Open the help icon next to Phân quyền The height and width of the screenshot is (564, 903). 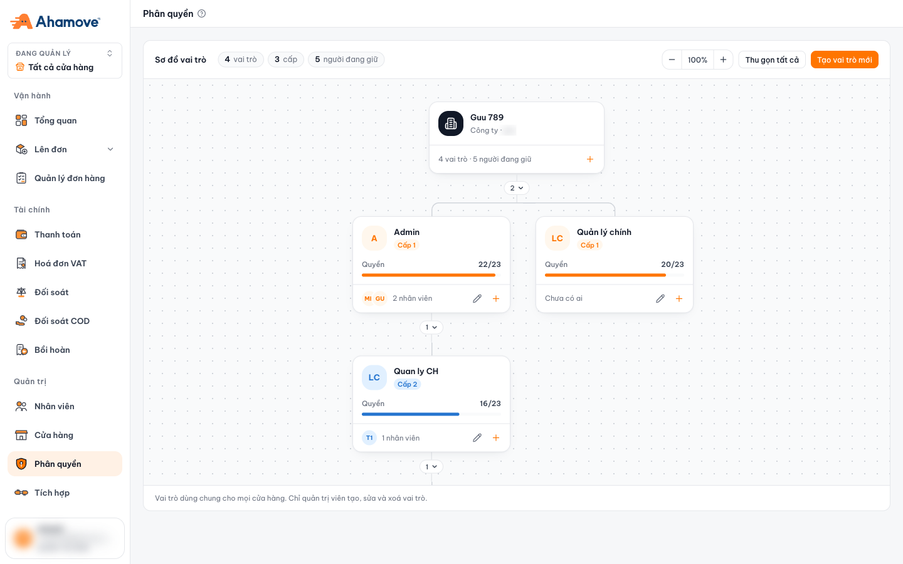(202, 14)
